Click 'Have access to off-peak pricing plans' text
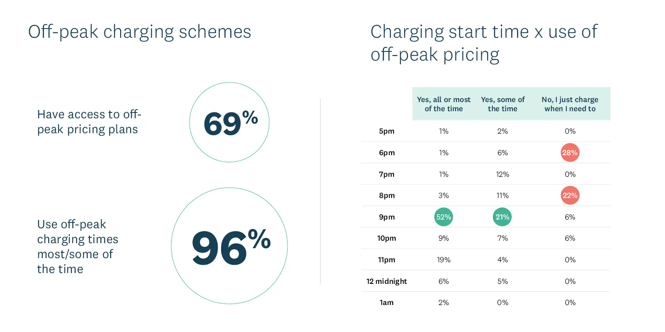Viewport: 665px width, 332px height. [89, 122]
